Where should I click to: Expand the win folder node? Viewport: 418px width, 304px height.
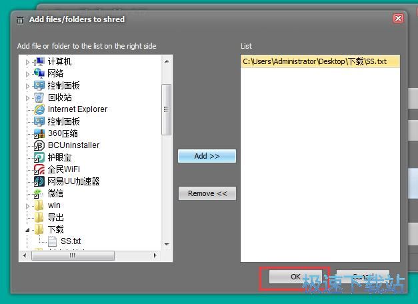click(x=27, y=206)
